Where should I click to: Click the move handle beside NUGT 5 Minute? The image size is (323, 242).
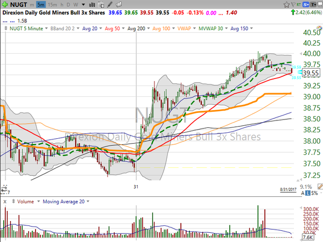(x=5, y=29)
